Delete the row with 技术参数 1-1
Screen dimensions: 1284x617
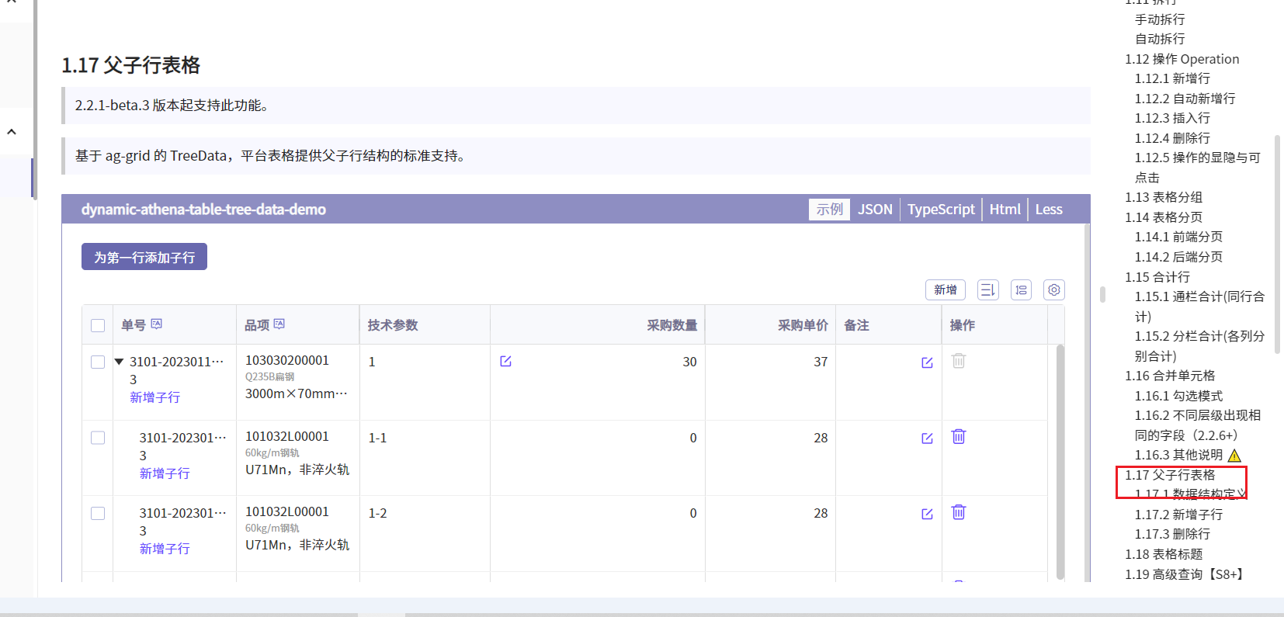959,437
